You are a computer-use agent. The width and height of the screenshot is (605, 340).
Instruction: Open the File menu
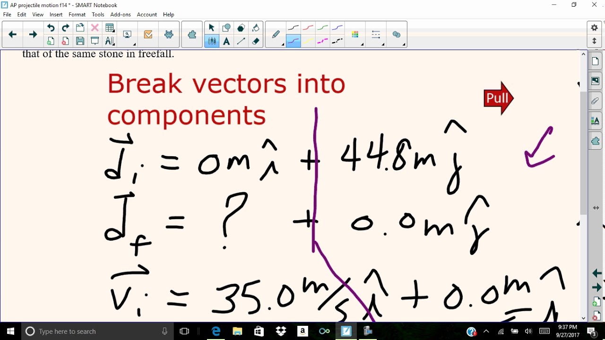7,15
